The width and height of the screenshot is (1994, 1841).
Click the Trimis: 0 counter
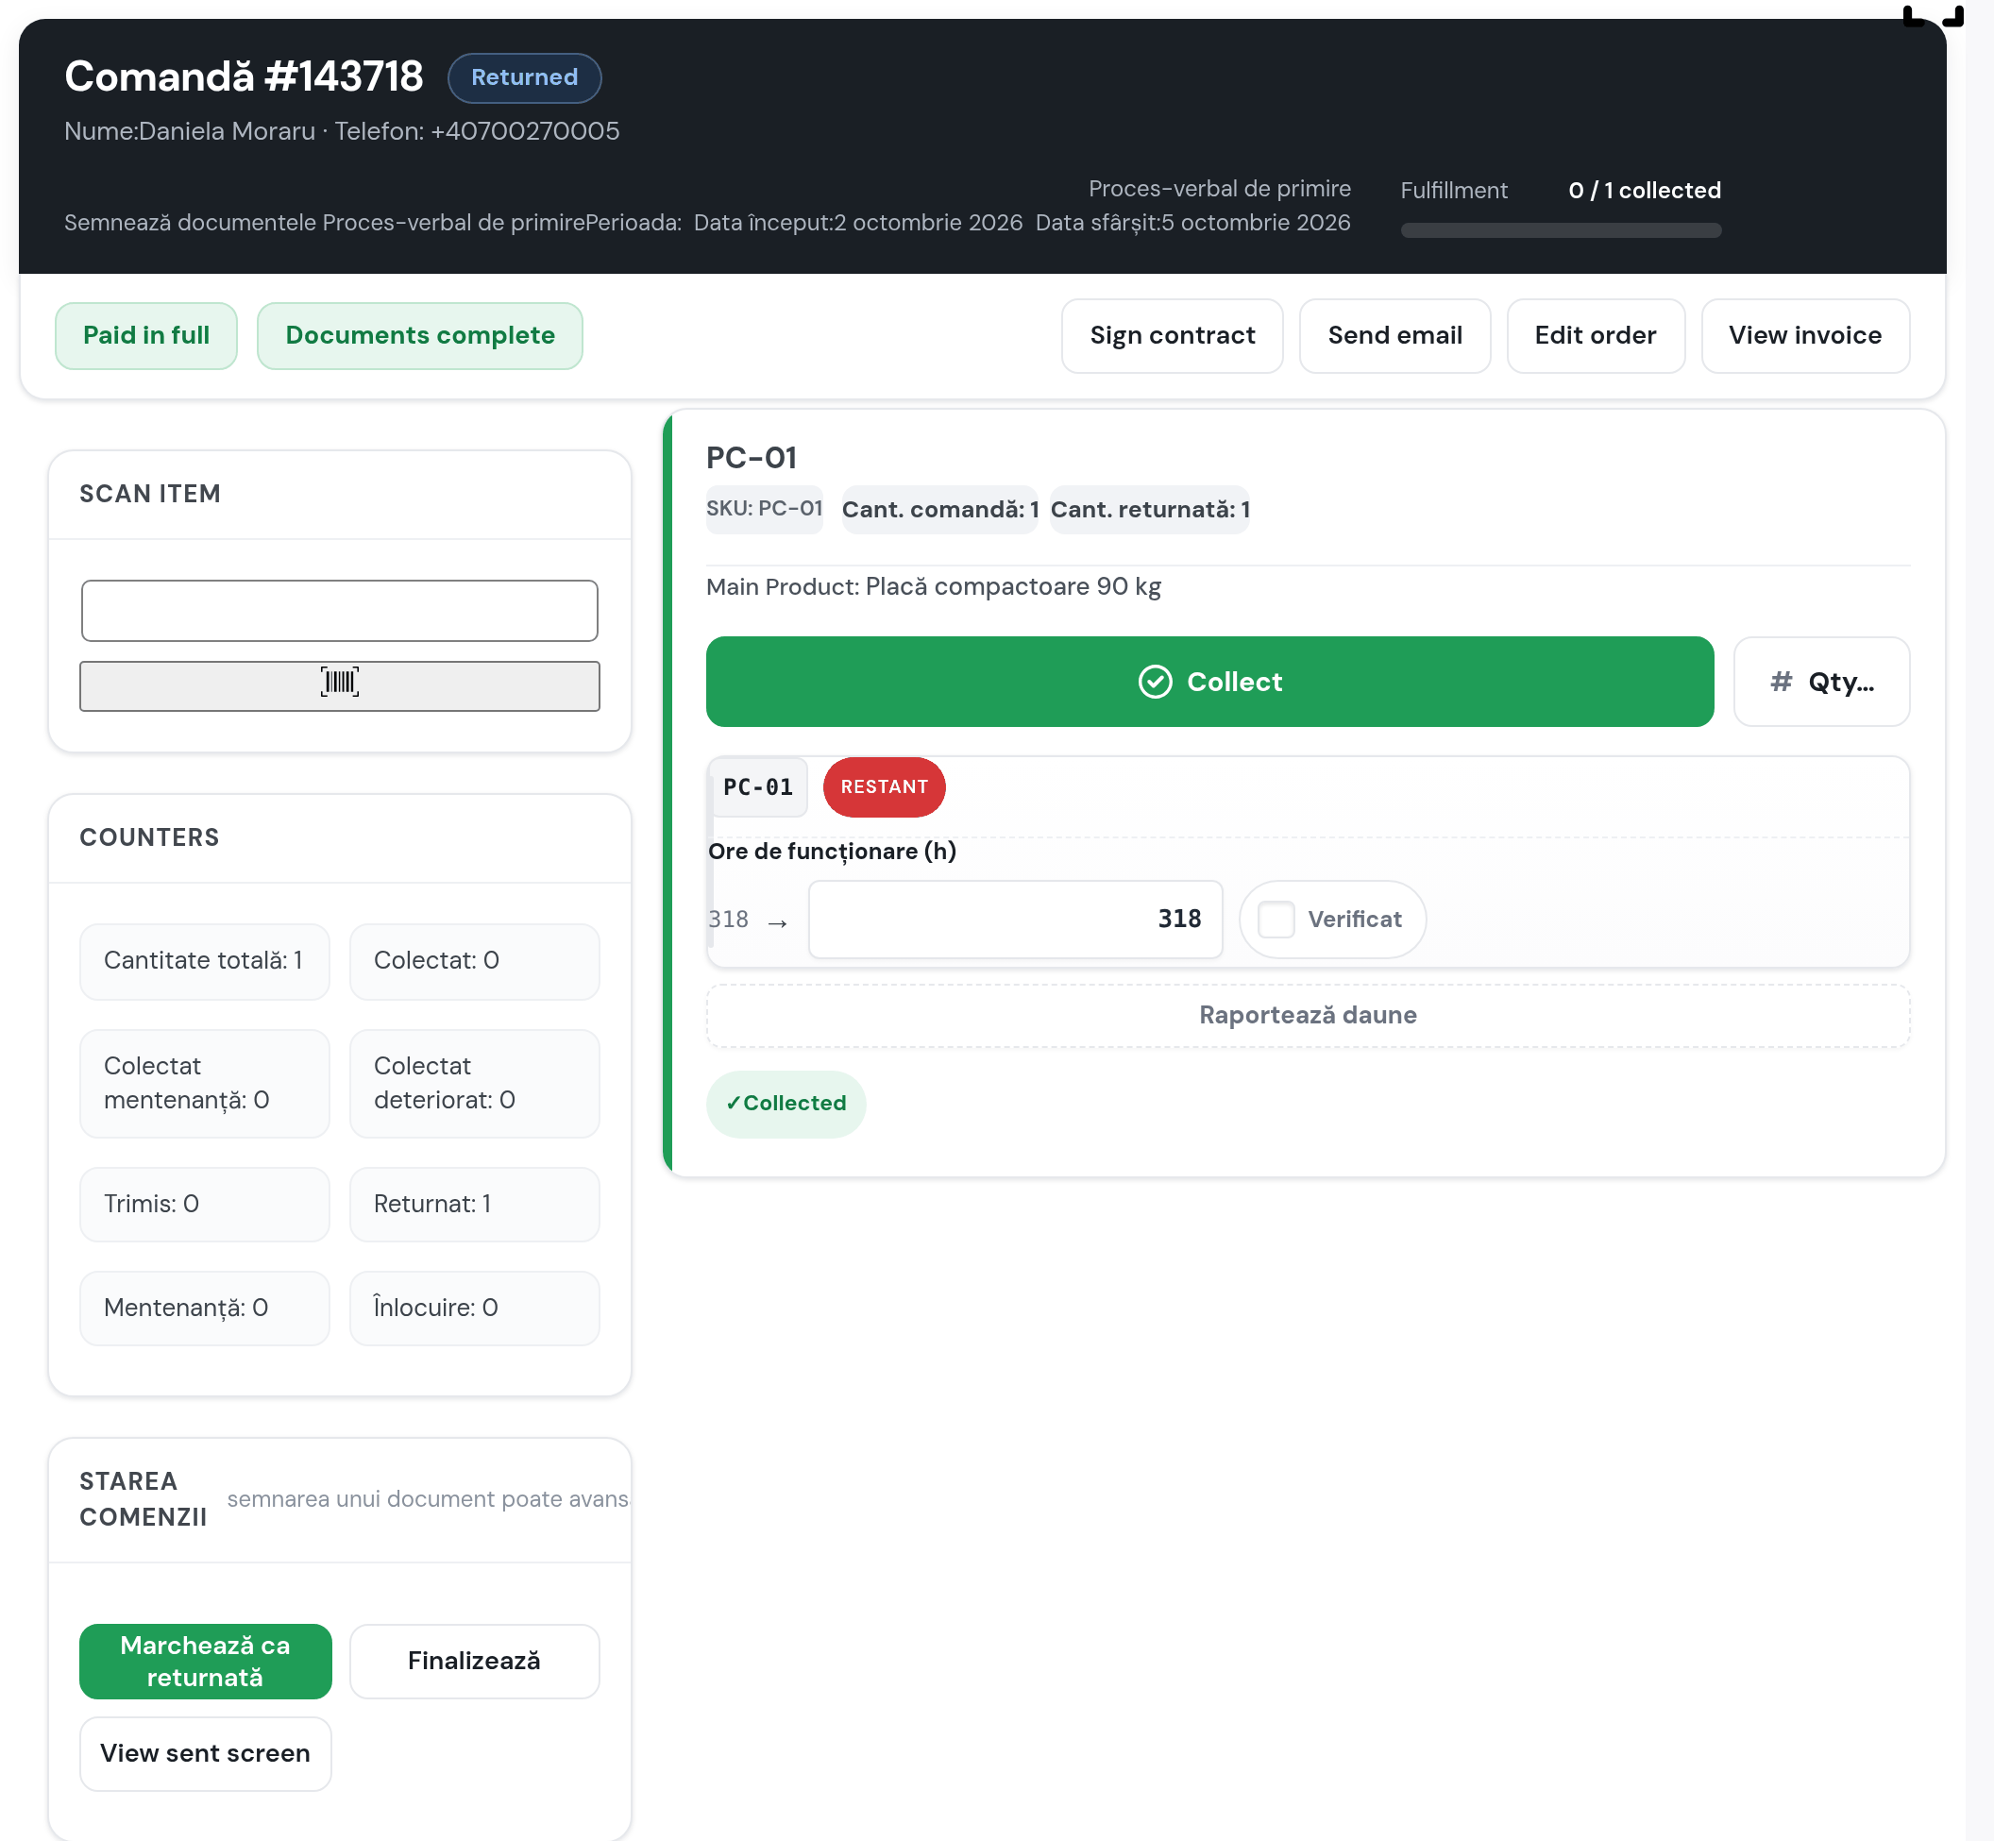(x=204, y=1205)
